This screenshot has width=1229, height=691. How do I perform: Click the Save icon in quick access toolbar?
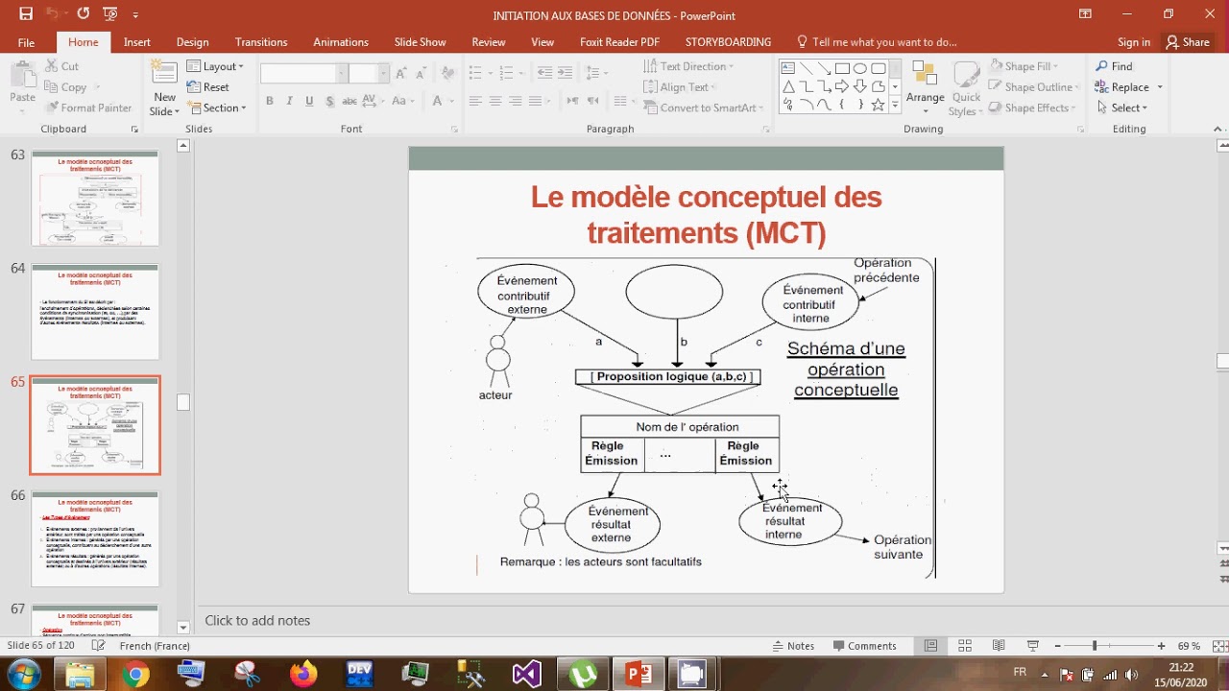click(x=26, y=14)
